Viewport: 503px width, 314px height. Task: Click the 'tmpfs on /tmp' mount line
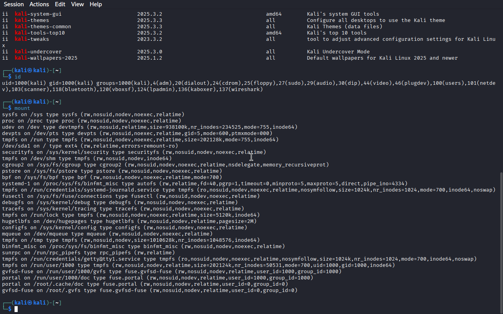pyautogui.click(x=131, y=240)
